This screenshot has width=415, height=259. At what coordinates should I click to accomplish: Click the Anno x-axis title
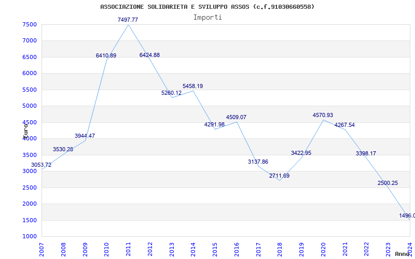click(x=403, y=254)
